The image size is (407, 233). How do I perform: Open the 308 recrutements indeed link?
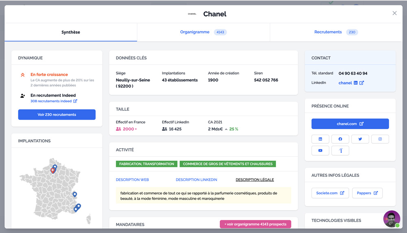click(51, 101)
